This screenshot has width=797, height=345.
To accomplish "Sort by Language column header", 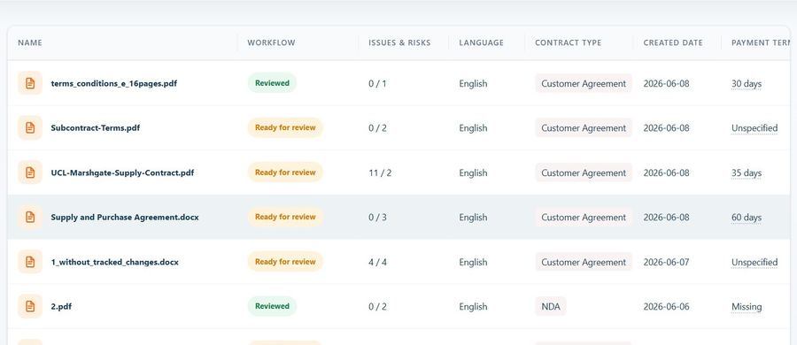I will tap(482, 42).
